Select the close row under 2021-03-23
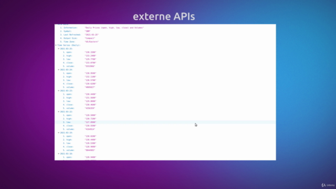This screenshot has height=189, width=336. pyautogui.click(x=165, y=104)
